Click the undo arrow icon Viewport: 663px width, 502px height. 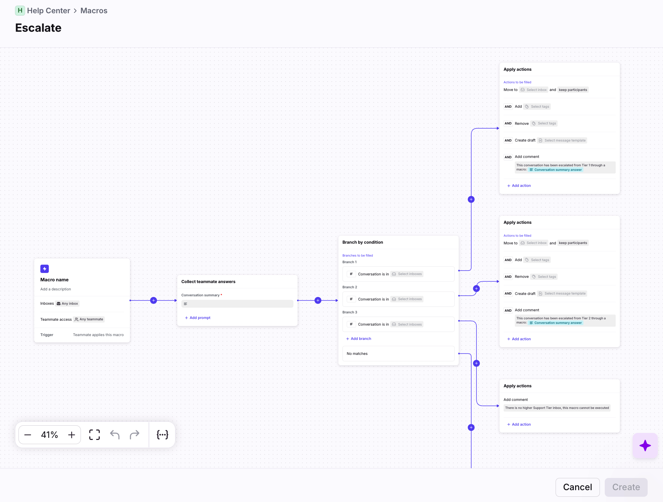click(115, 435)
